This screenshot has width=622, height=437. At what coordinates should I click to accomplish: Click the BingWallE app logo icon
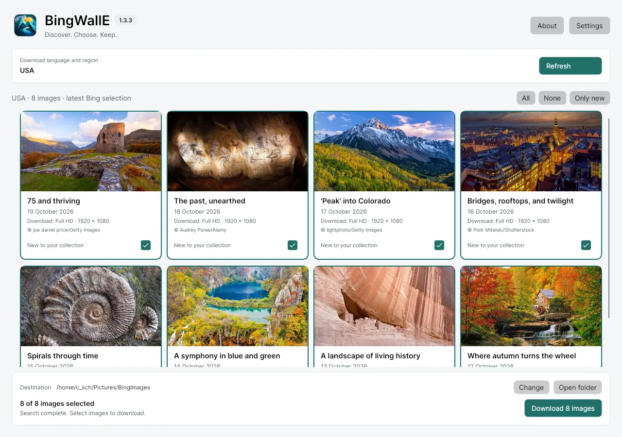point(25,25)
